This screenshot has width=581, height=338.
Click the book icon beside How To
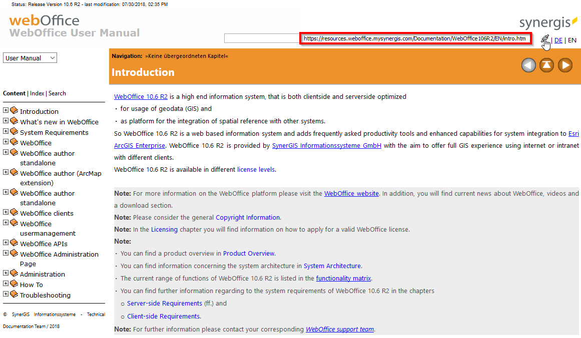point(14,284)
